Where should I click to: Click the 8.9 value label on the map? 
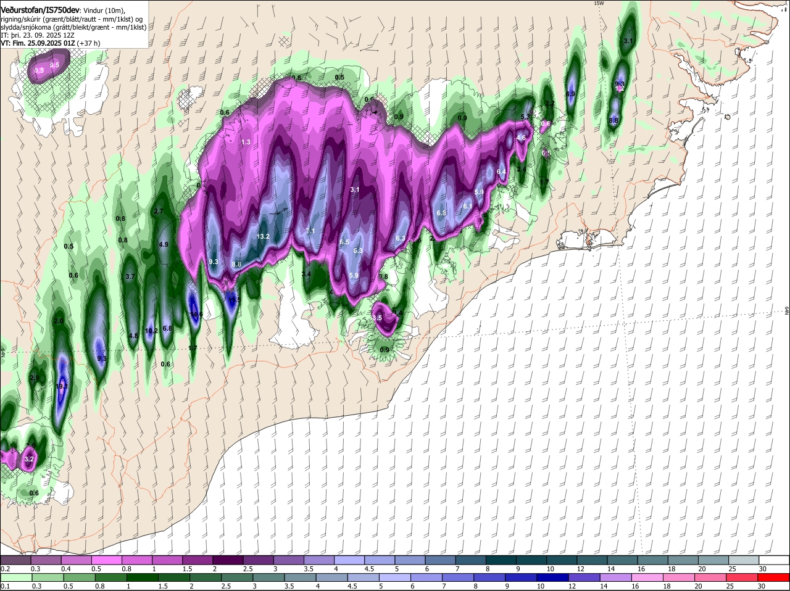[570, 94]
